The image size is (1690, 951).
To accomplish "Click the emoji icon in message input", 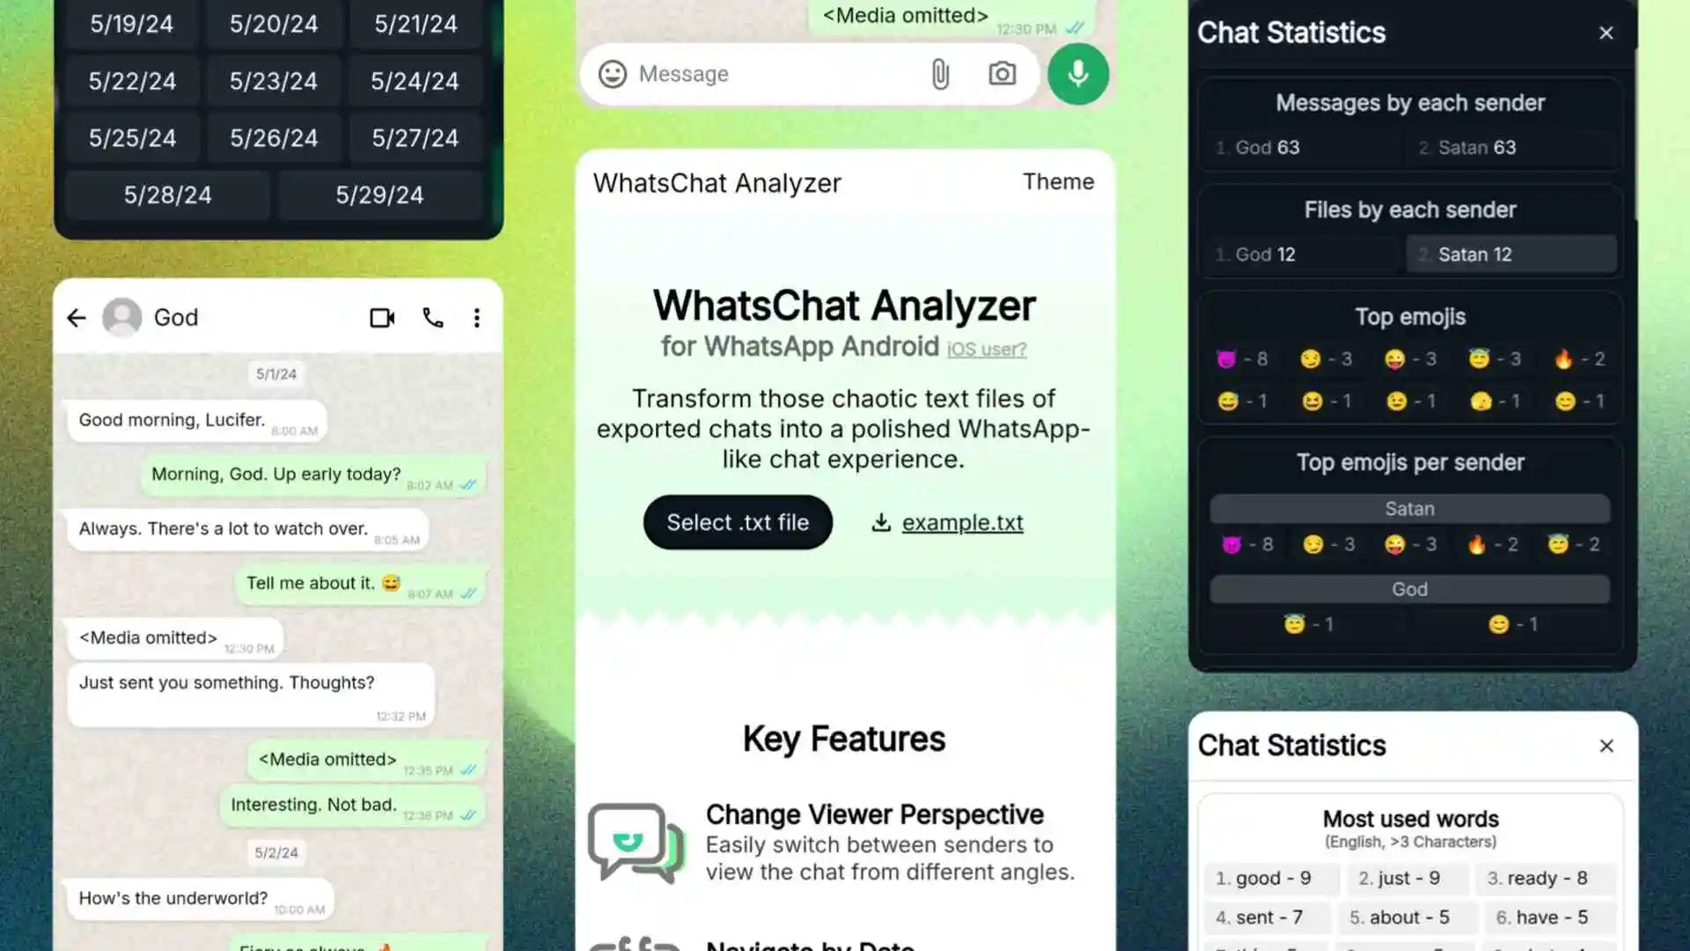I will coord(612,73).
